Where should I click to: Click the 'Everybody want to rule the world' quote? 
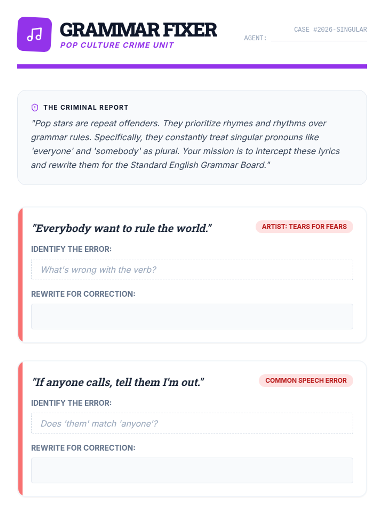[x=122, y=228]
